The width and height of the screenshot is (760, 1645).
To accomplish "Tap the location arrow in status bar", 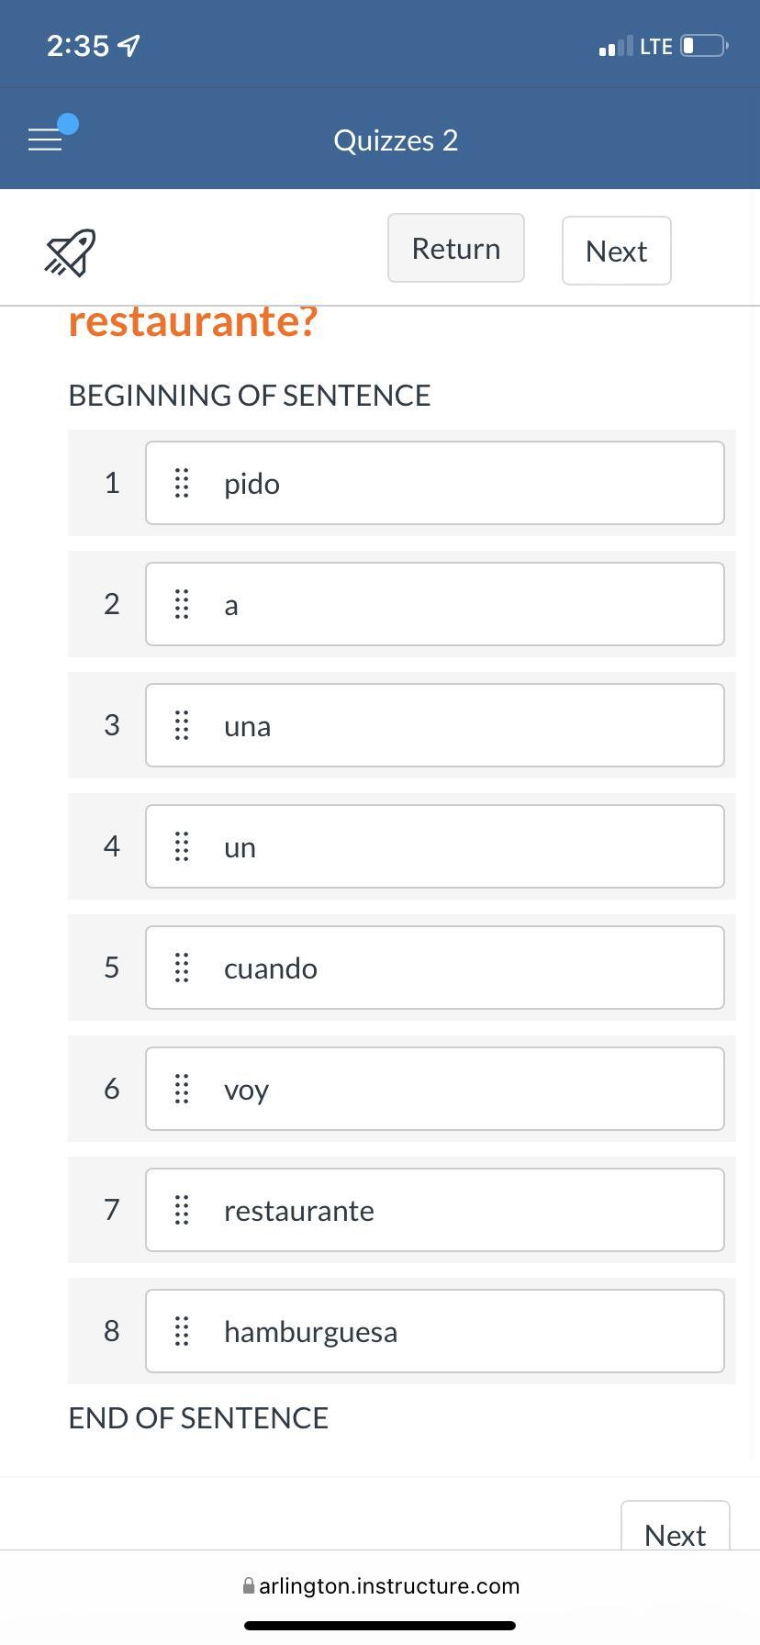I will [x=130, y=46].
